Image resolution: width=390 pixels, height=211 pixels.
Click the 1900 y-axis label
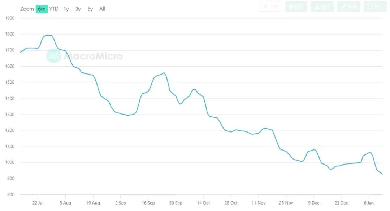tap(10, 18)
